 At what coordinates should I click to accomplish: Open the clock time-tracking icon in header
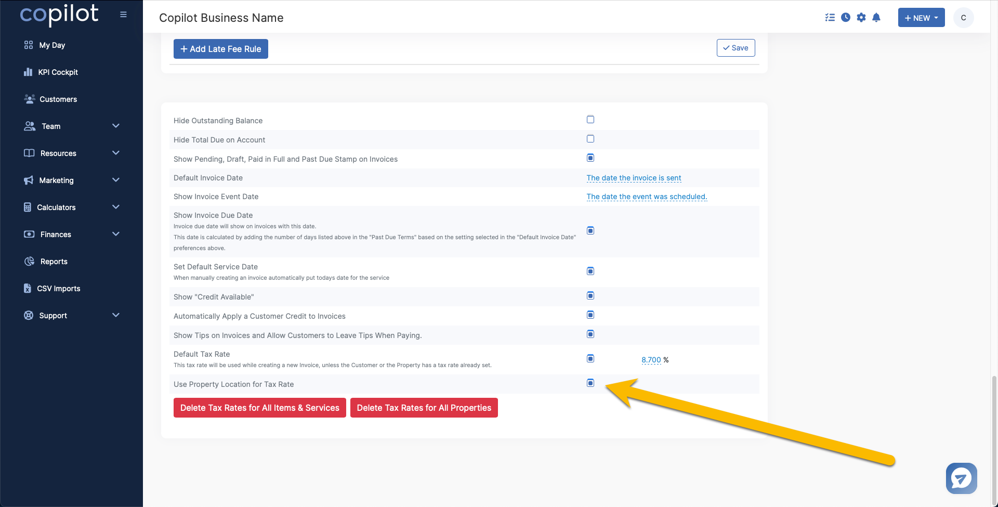(846, 18)
